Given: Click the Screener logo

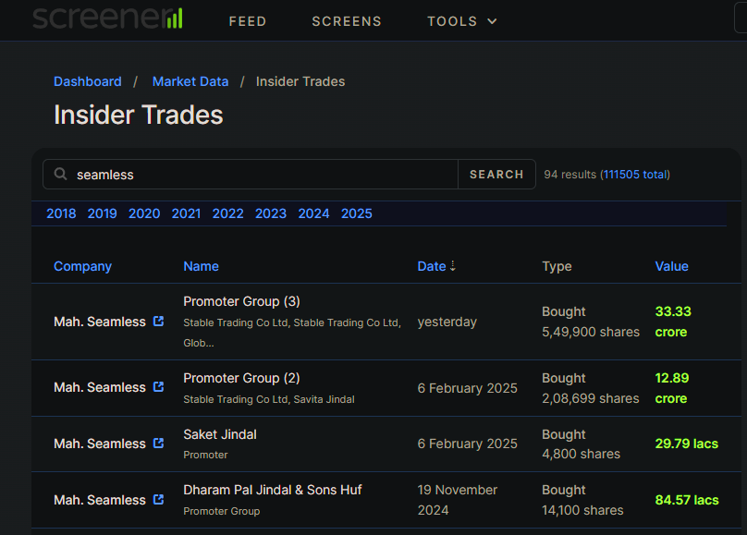Looking at the screenshot, I should [107, 18].
